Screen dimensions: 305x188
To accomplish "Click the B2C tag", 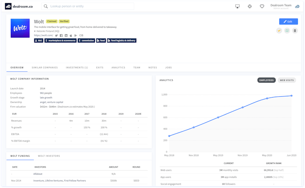I will point(38,40).
